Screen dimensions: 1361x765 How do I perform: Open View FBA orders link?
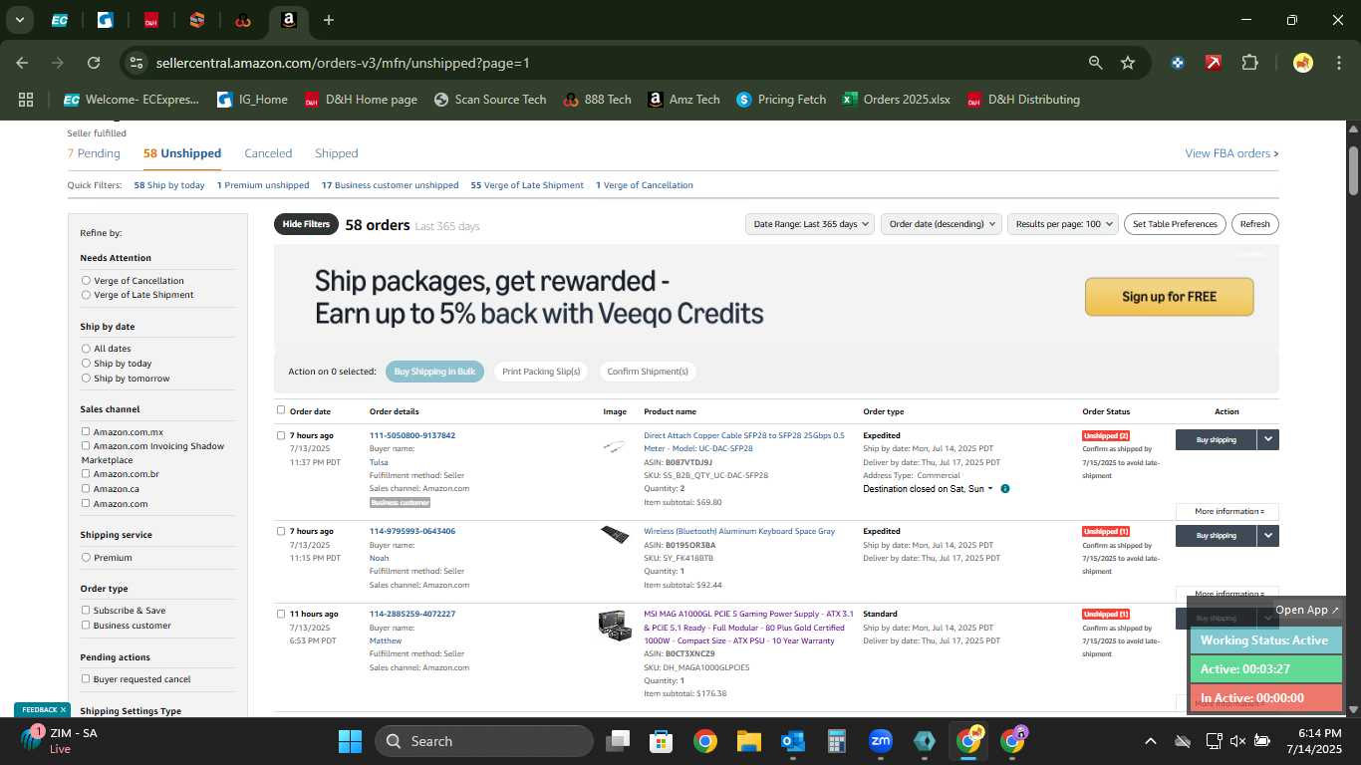[1231, 153]
